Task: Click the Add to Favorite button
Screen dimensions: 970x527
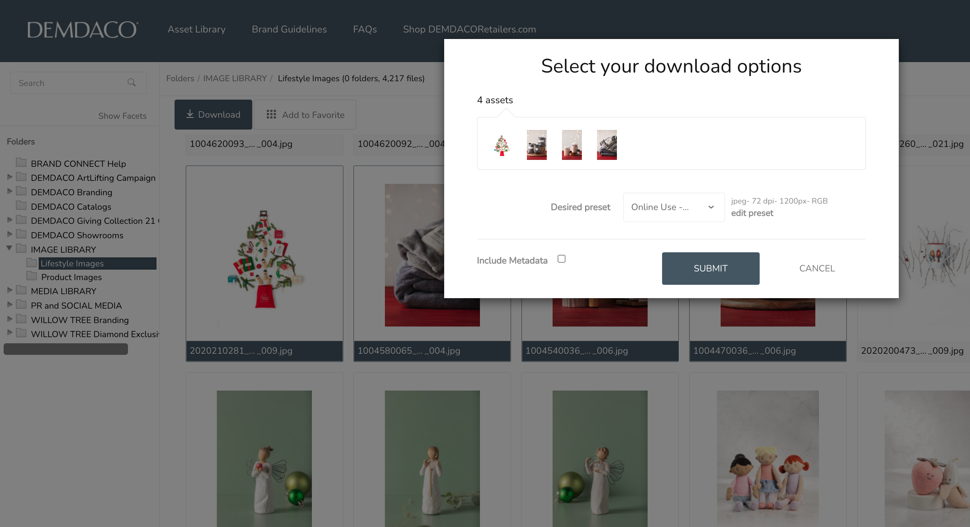Action: coord(305,115)
